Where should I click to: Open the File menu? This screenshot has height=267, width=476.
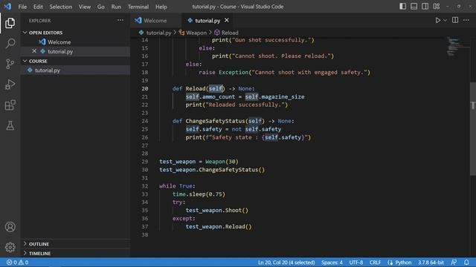22,7
